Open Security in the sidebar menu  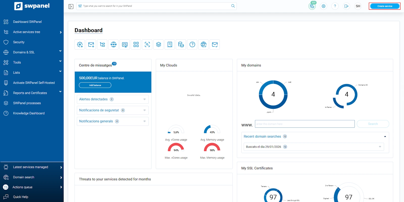[x=19, y=42]
